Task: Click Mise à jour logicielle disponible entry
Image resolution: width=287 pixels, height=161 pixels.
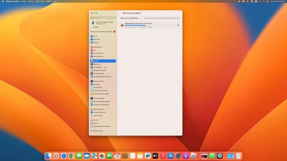Action: click(x=103, y=32)
